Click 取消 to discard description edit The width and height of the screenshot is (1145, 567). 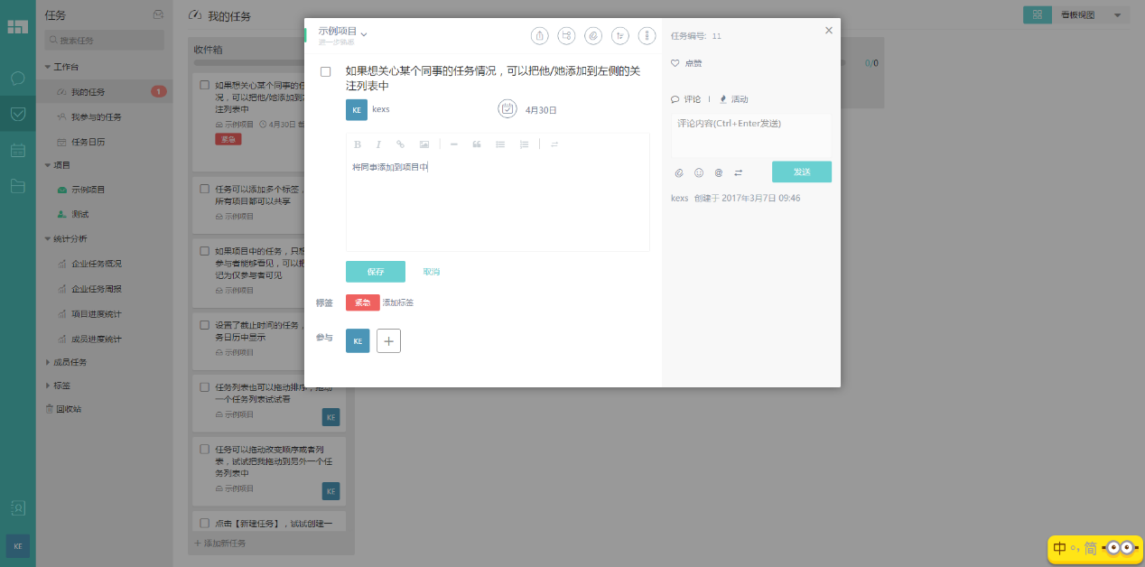coord(432,272)
